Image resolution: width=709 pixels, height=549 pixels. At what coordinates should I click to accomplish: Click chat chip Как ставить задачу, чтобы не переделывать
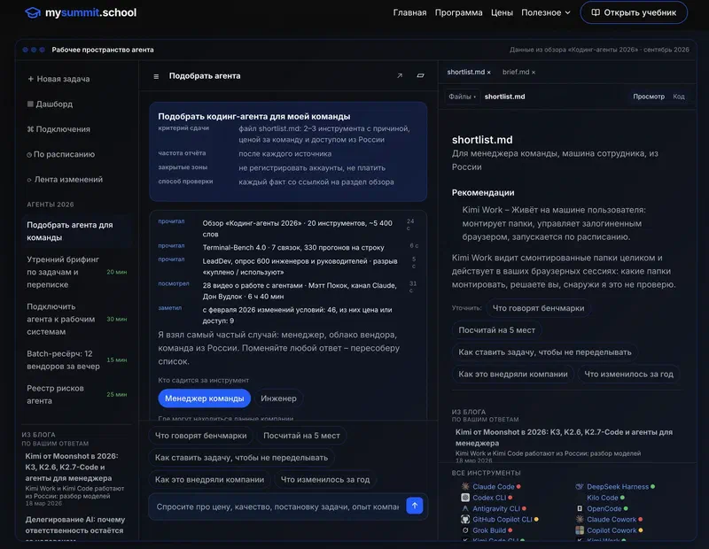[241, 458]
